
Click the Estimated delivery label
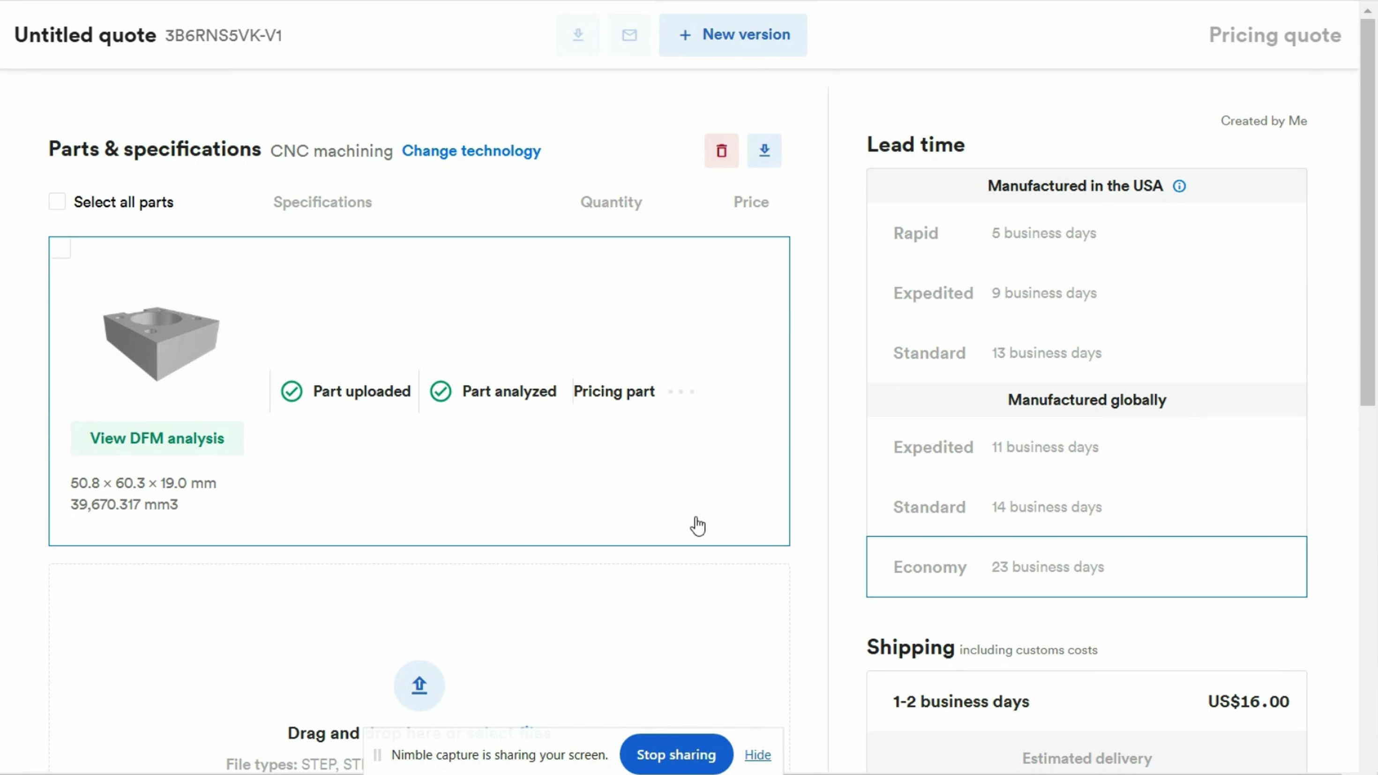coord(1086,759)
